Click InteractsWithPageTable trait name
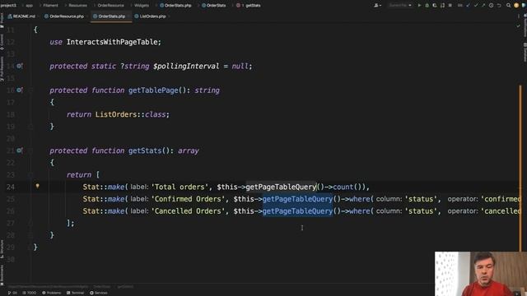 [112, 42]
